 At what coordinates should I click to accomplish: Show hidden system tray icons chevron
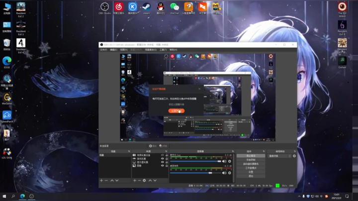coord(299,196)
